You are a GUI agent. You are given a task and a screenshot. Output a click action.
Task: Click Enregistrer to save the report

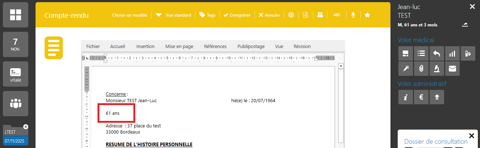[x=237, y=15]
